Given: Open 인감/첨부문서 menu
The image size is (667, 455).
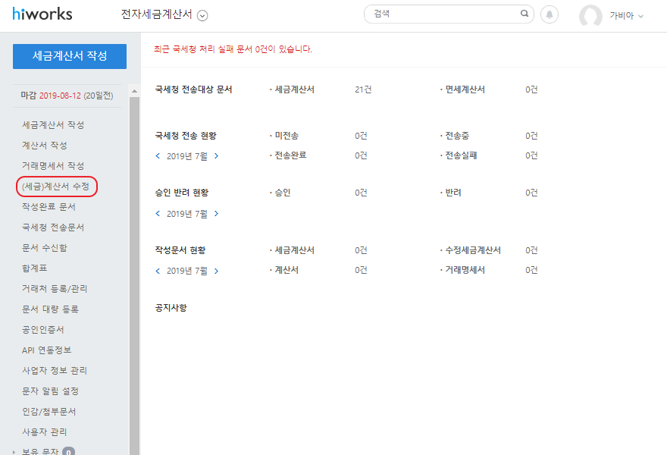Looking at the screenshot, I should (49, 412).
